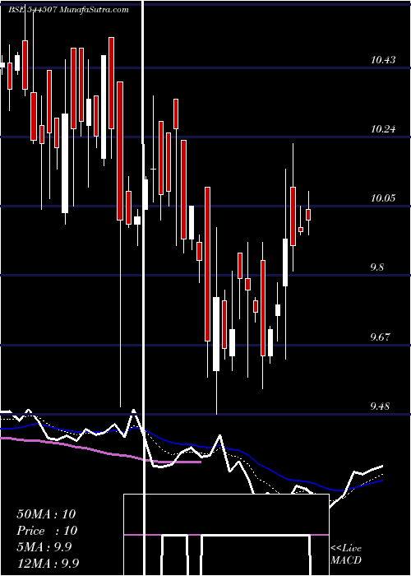Click the pink moving average line
The height and width of the screenshot is (576, 411).
[x=99, y=451]
